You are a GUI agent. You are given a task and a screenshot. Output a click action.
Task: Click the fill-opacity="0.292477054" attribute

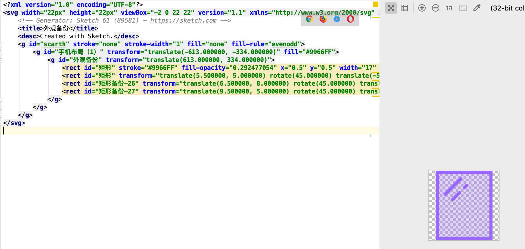point(229,68)
